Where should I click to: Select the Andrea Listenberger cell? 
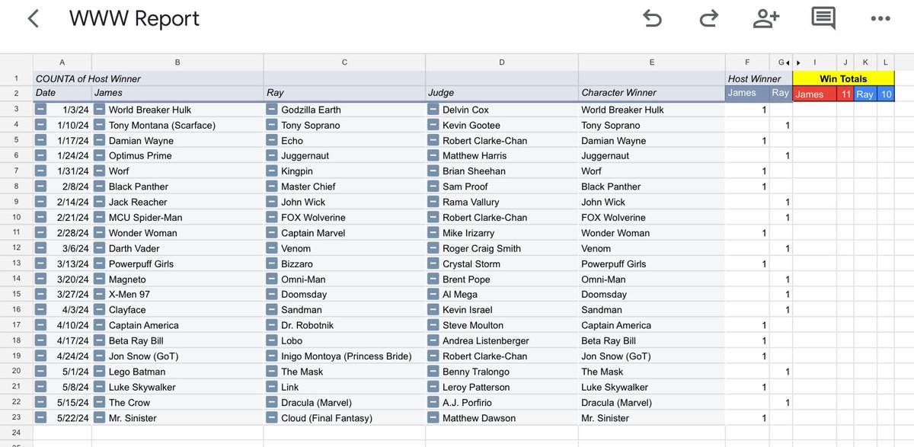pyautogui.click(x=502, y=340)
